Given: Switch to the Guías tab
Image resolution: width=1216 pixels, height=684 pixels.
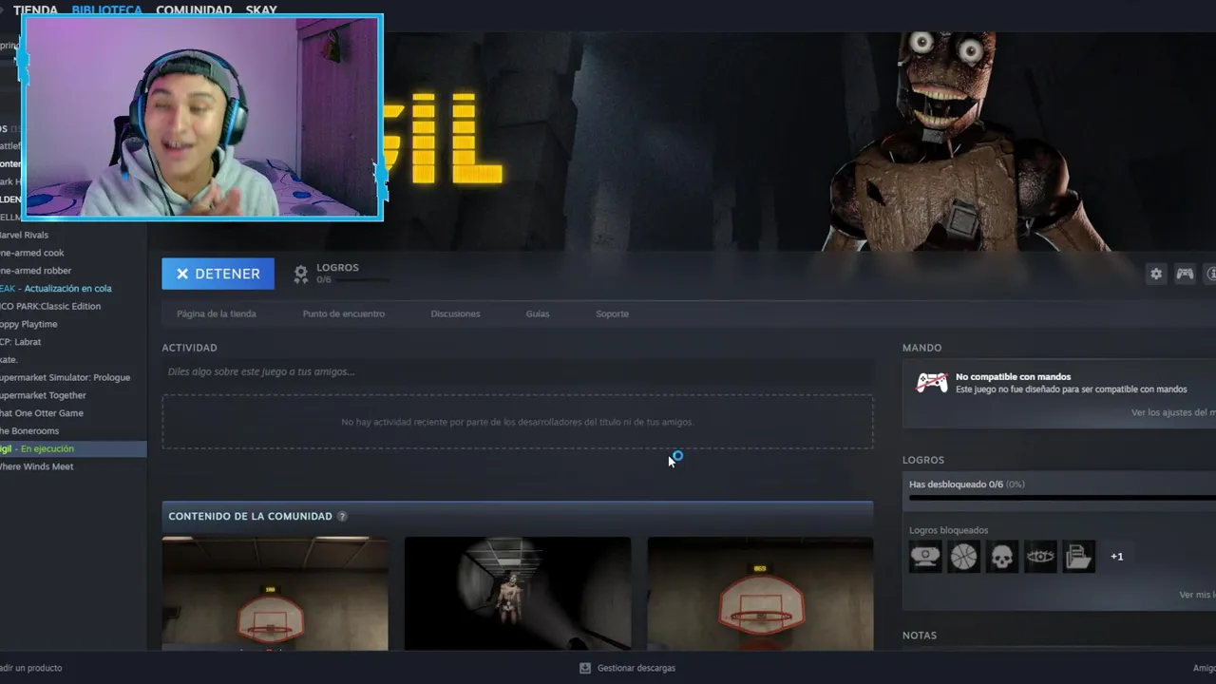Looking at the screenshot, I should [538, 313].
